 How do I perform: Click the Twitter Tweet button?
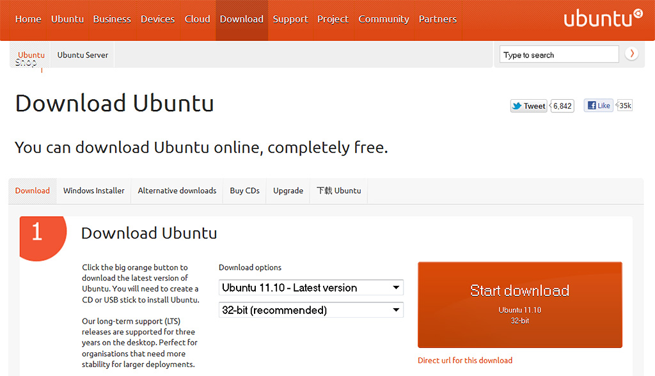click(x=529, y=106)
